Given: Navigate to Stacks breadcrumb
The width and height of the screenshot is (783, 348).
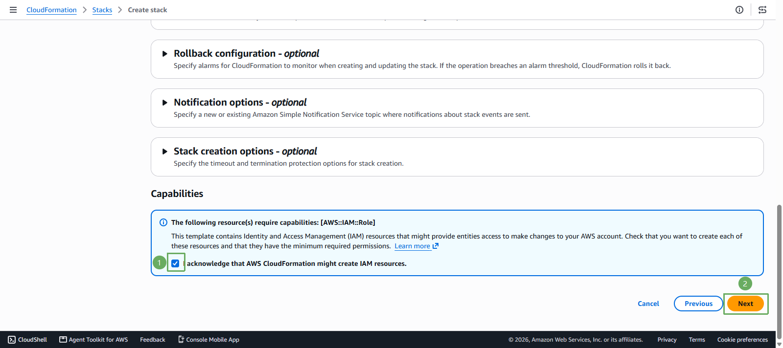Looking at the screenshot, I should point(102,10).
